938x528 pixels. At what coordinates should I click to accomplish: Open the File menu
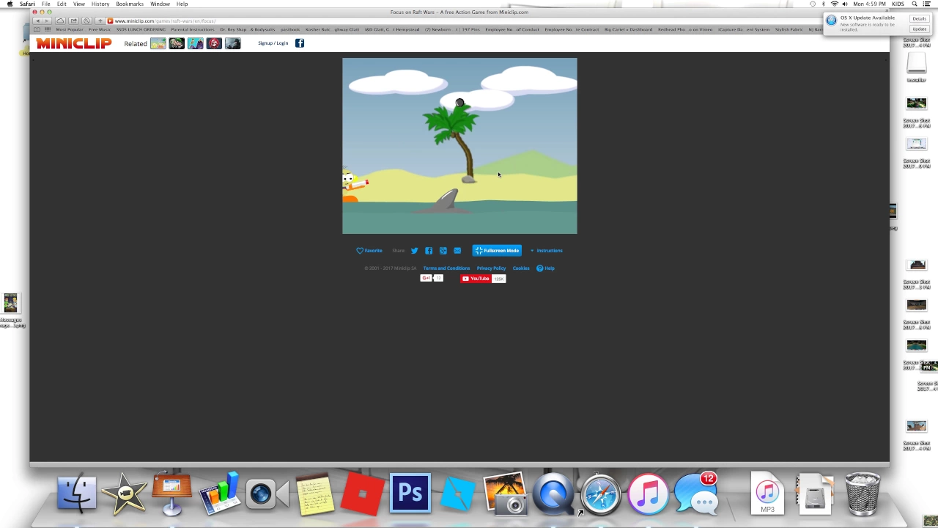45,4
